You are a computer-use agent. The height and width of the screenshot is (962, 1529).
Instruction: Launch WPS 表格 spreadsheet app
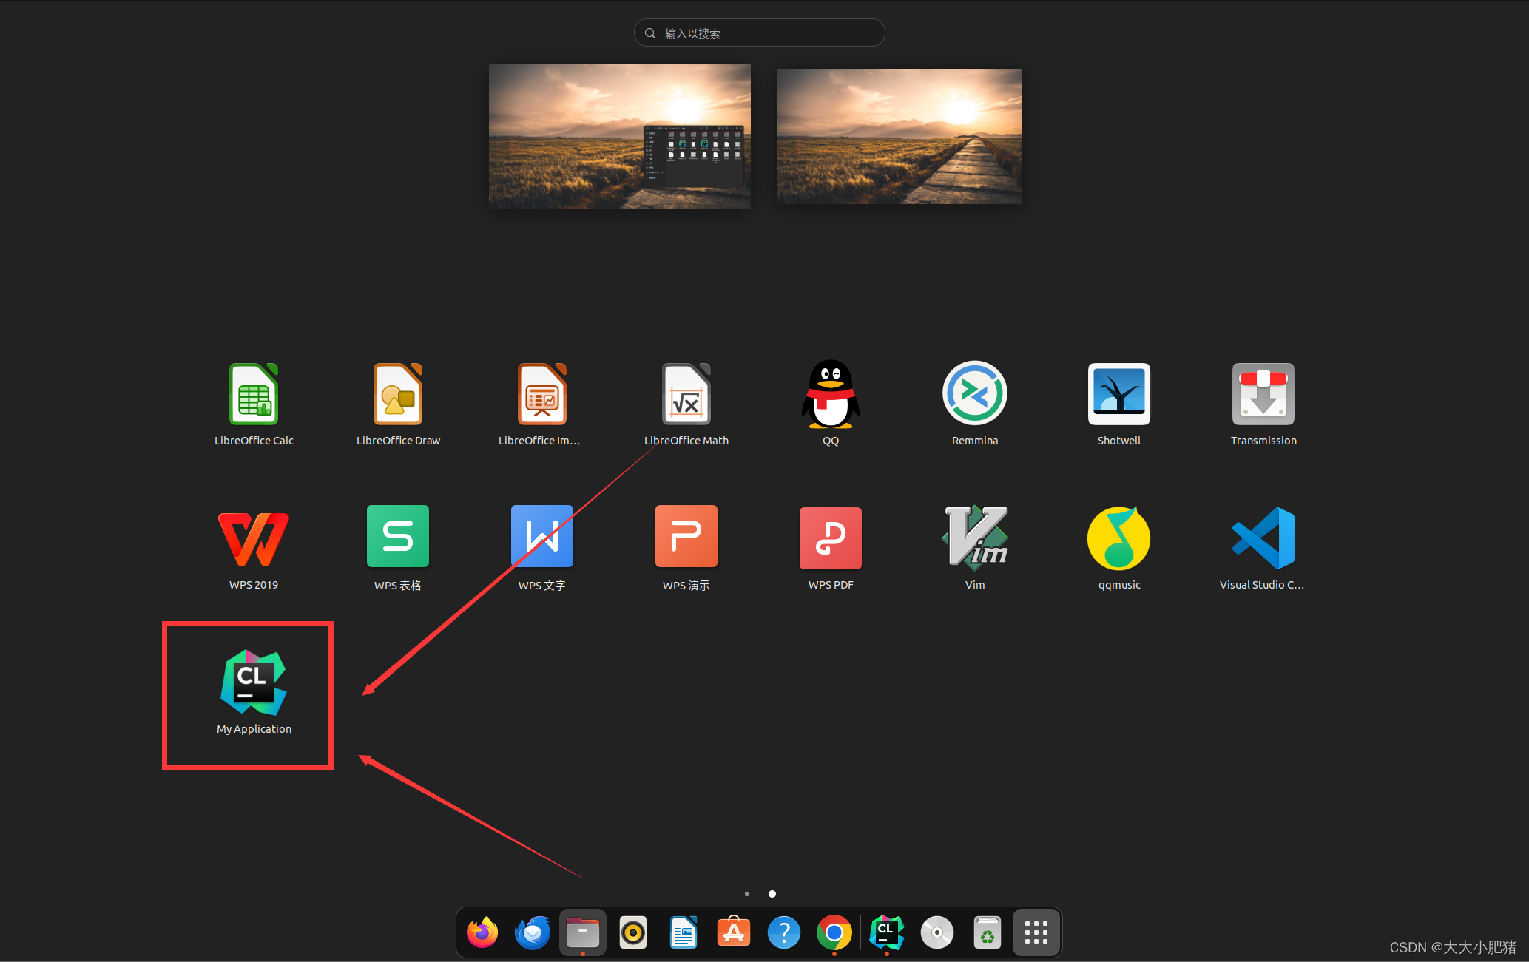coord(398,549)
